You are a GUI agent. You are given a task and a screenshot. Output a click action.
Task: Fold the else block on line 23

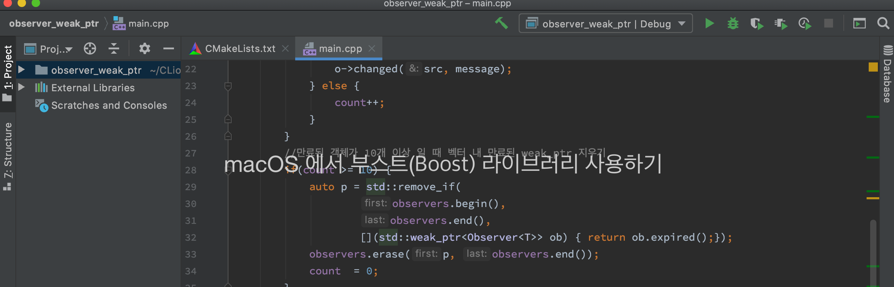228,86
